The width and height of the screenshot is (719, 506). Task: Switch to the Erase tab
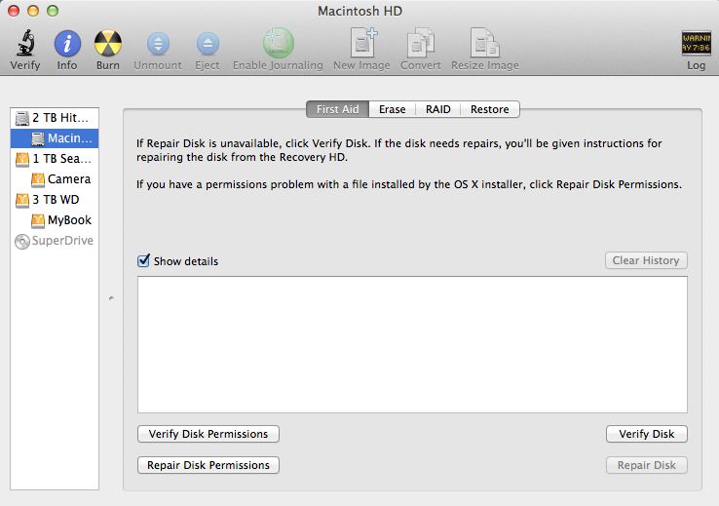coord(392,109)
